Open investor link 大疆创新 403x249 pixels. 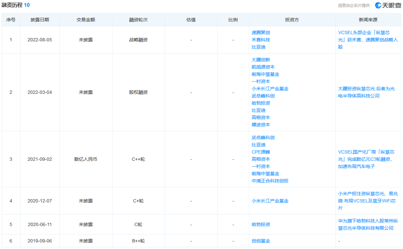tap(260, 60)
